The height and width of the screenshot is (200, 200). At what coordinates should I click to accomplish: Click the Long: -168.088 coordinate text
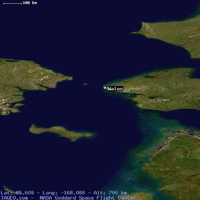[64, 193]
